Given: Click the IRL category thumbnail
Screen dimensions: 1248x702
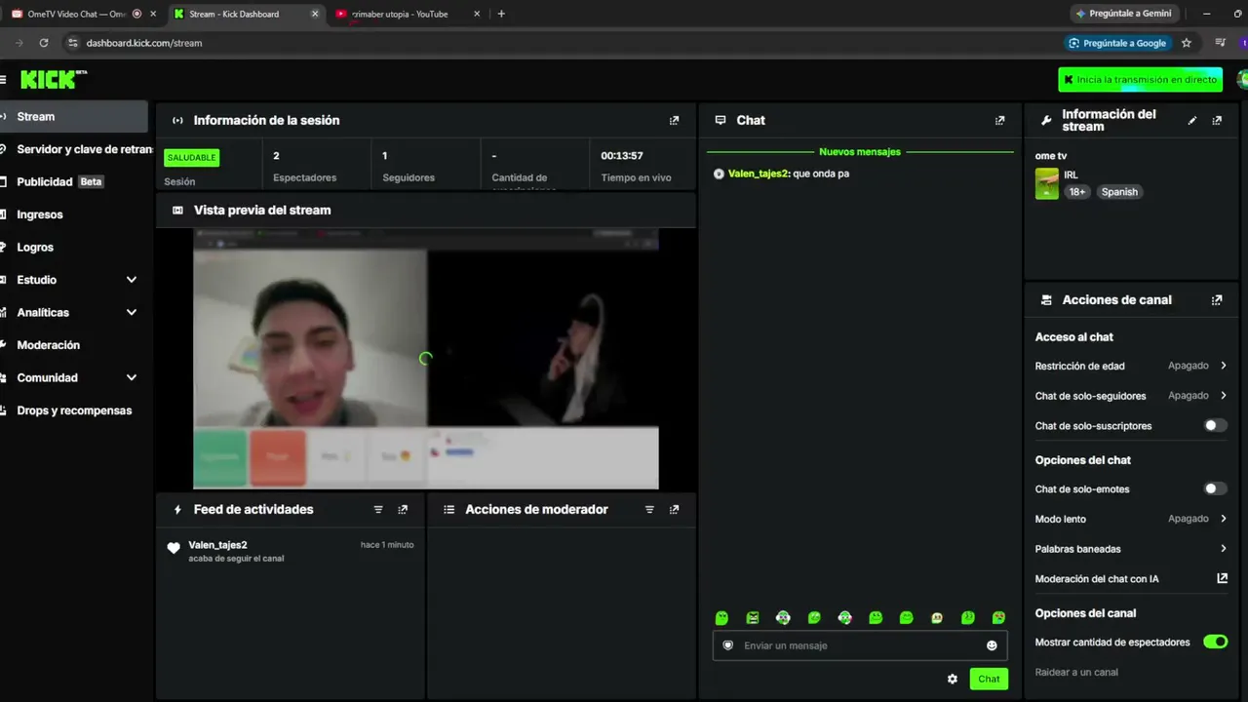Looking at the screenshot, I should click(x=1047, y=184).
